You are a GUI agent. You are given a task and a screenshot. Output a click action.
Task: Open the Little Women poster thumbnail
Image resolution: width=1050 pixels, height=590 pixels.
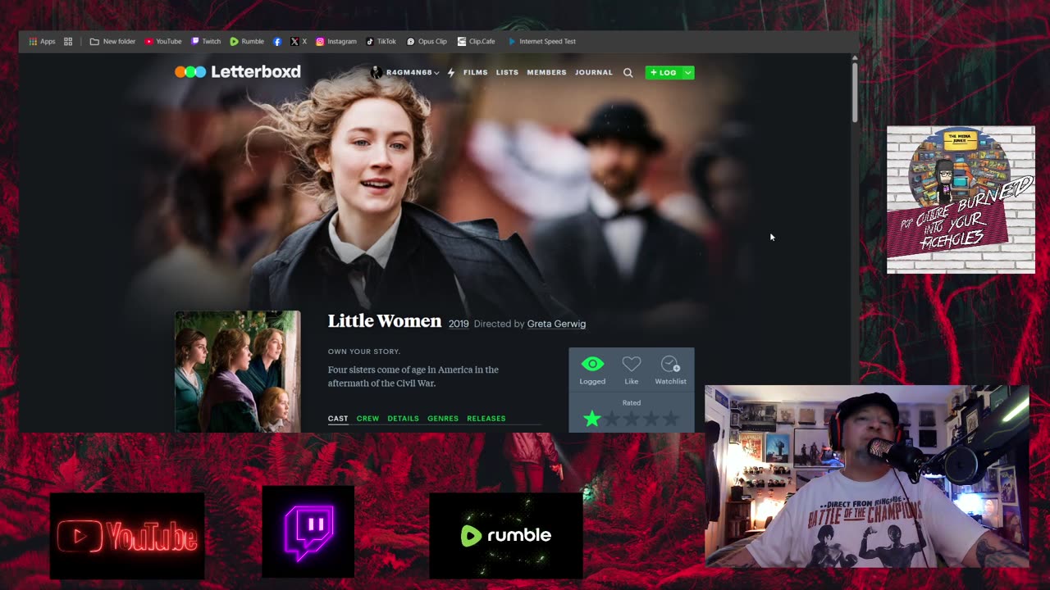(237, 371)
